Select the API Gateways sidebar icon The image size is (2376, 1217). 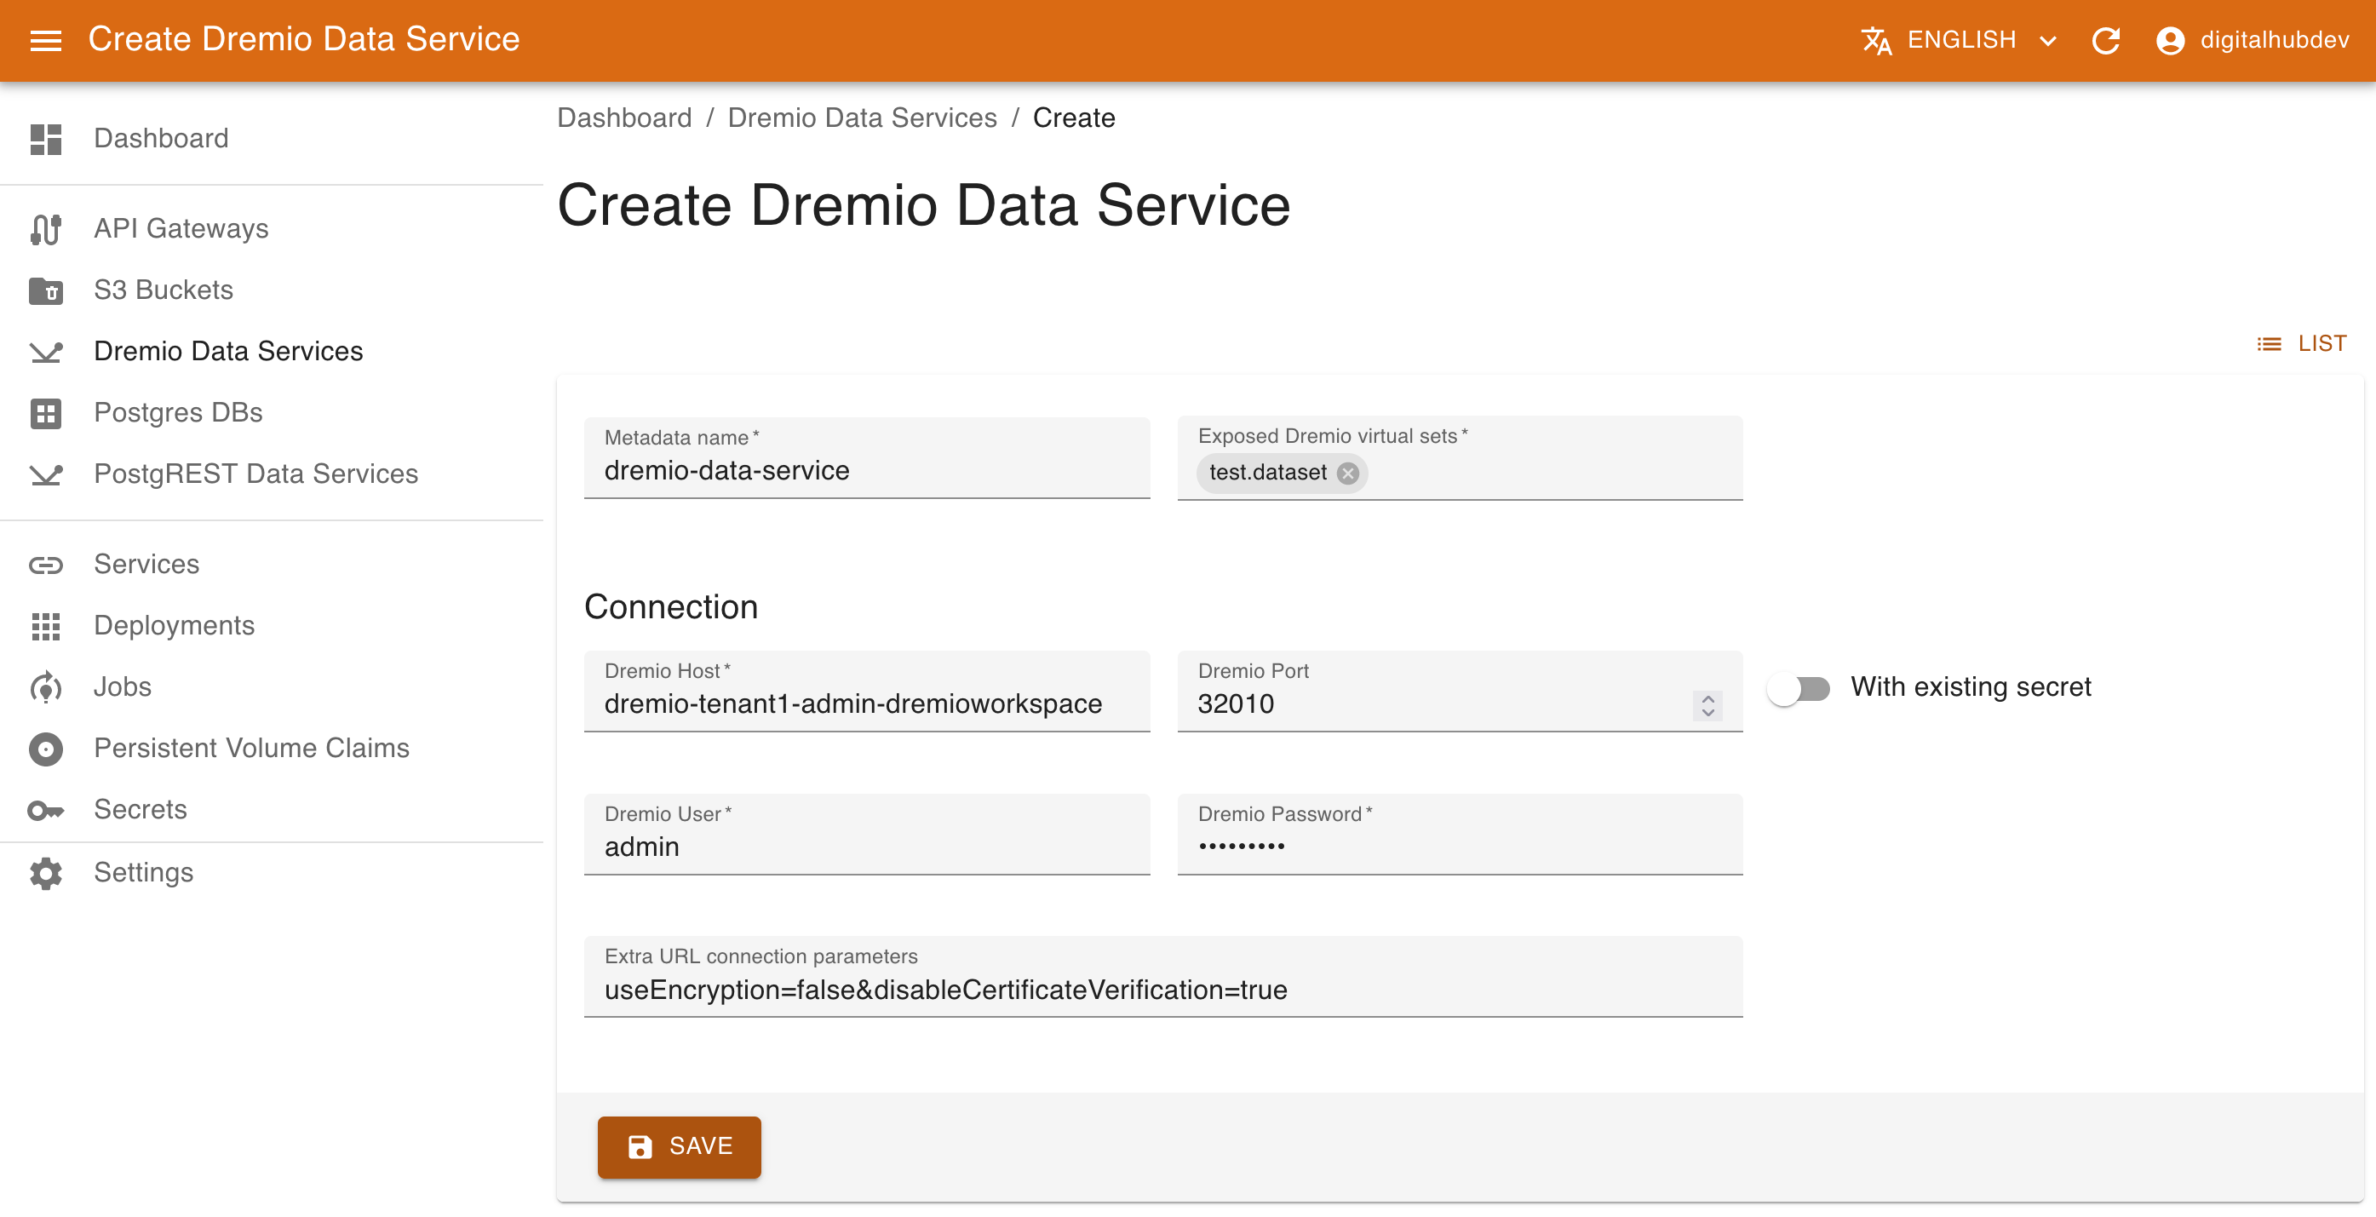tap(46, 229)
